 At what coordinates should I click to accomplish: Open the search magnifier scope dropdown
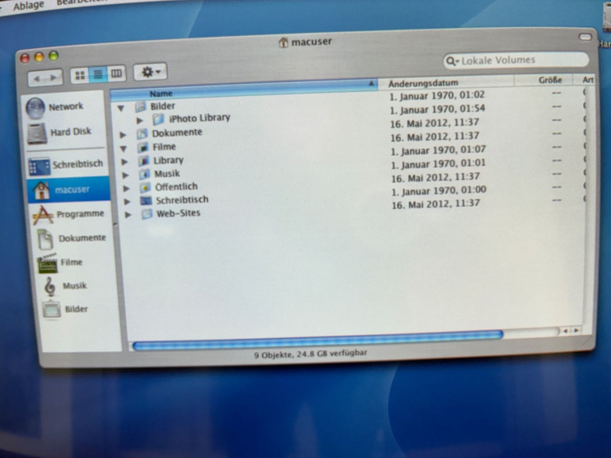tap(452, 61)
